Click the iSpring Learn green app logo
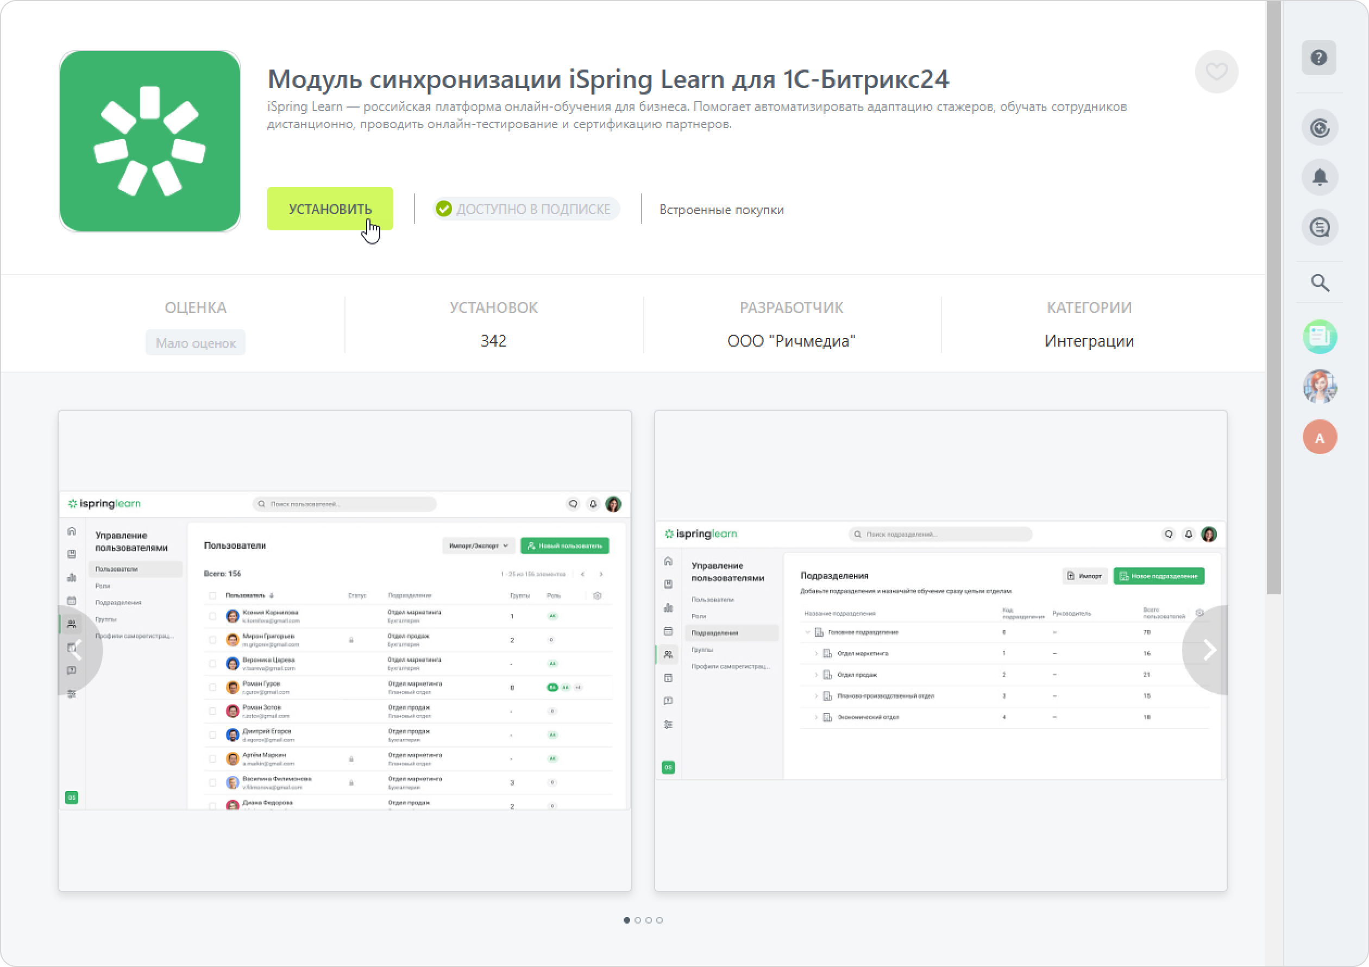This screenshot has width=1369, height=967. [x=149, y=141]
